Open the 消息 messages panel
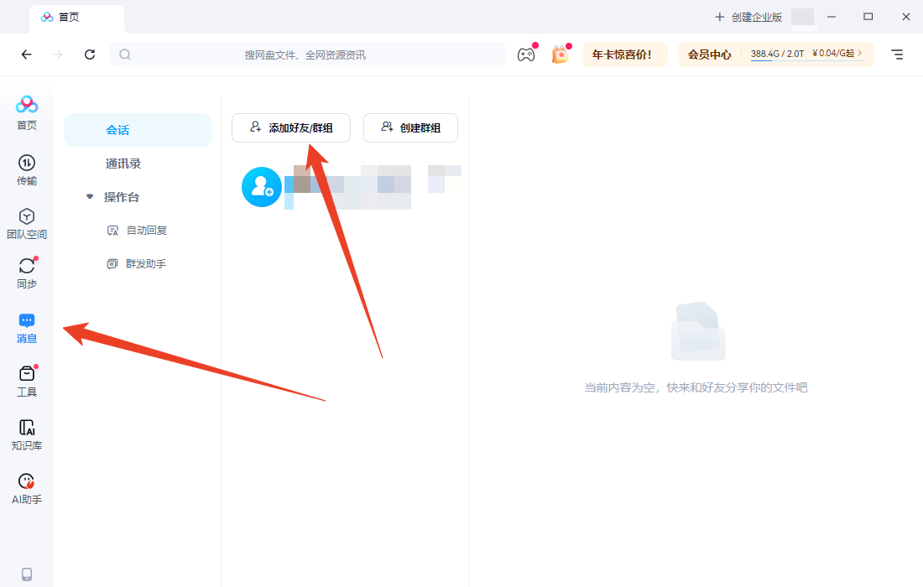The width and height of the screenshot is (923, 587). (26, 325)
